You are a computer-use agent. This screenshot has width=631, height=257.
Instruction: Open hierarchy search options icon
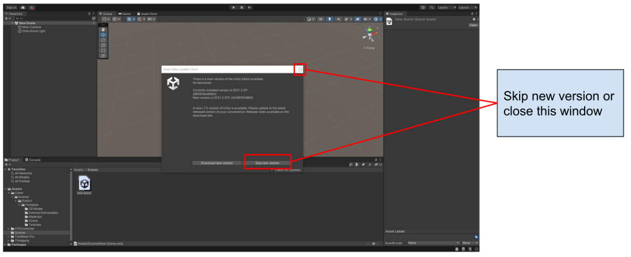coord(93,19)
